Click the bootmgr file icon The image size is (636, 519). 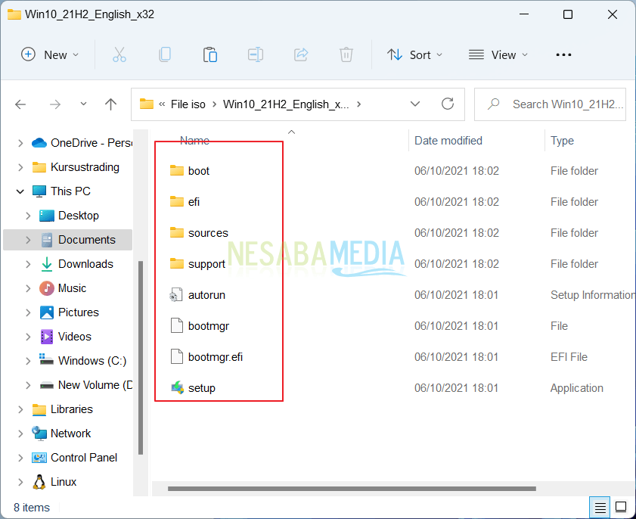177,325
